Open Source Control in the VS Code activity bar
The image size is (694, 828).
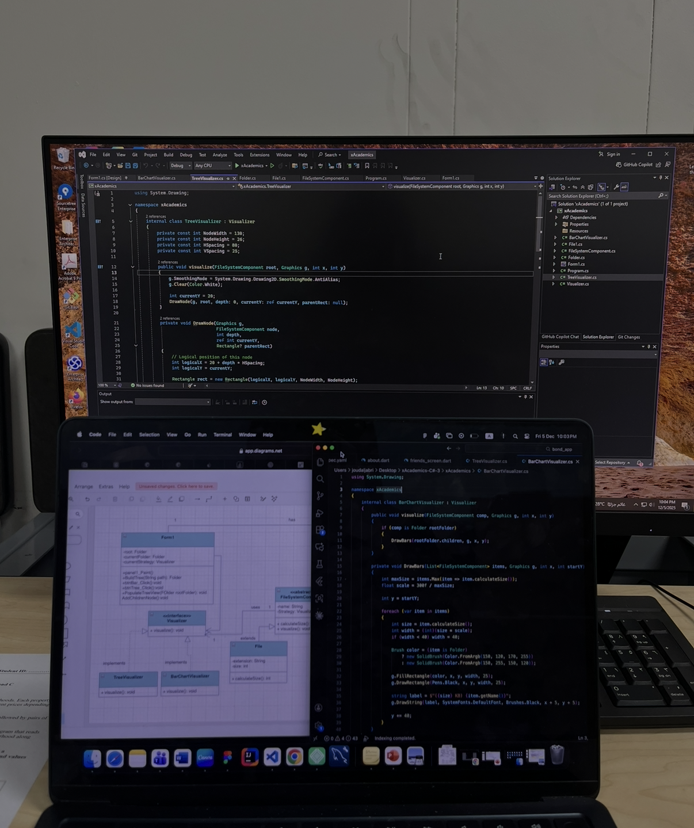click(320, 496)
